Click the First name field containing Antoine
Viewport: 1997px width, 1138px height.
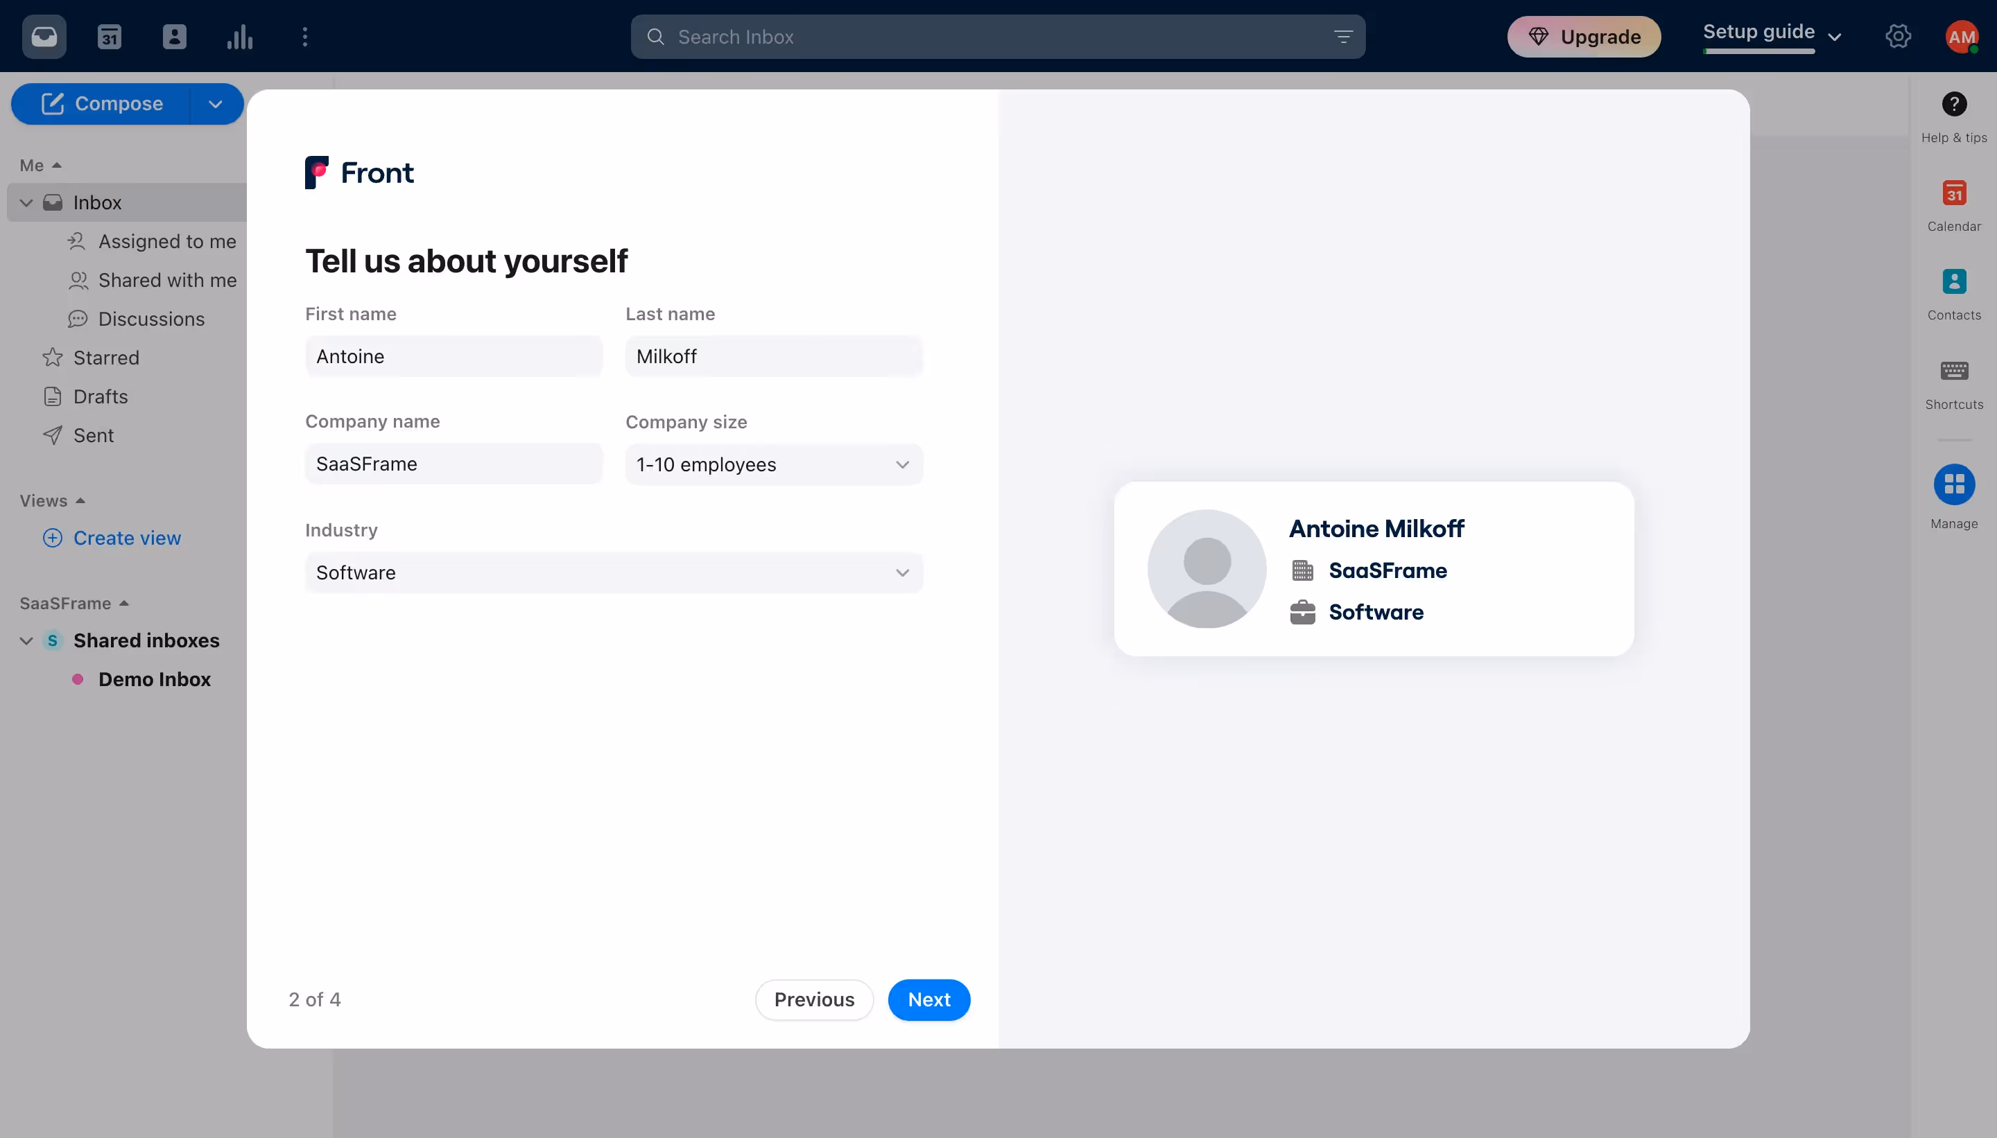click(453, 356)
